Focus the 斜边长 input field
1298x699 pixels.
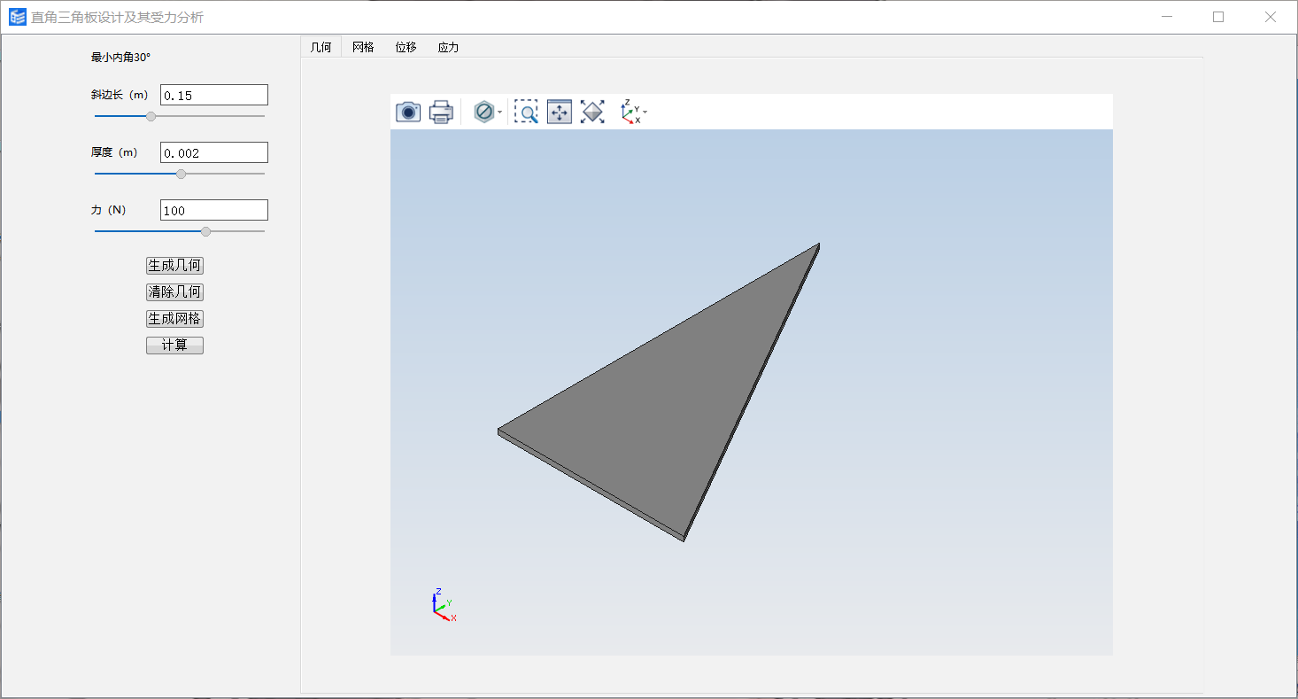(214, 95)
